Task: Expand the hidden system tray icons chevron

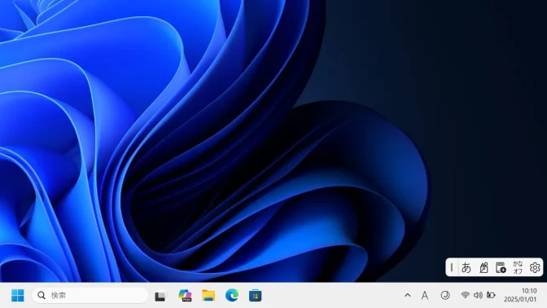Action: click(408, 296)
